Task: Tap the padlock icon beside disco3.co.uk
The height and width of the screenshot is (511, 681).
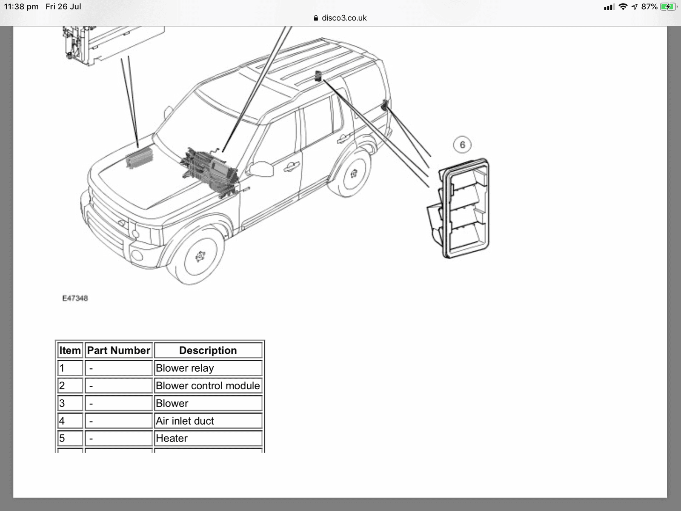Action: tap(315, 18)
